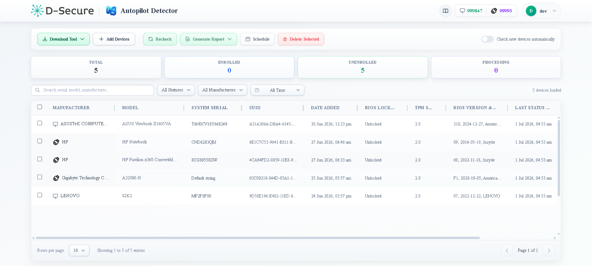Check the Gigabyte A320M-H row checkbox
The width and height of the screenshot is (592, 266).
pyautogui.click(x=40, y=177)
